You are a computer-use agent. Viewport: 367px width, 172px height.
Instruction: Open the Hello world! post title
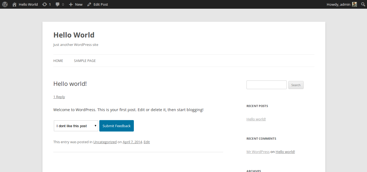point(70,84)
